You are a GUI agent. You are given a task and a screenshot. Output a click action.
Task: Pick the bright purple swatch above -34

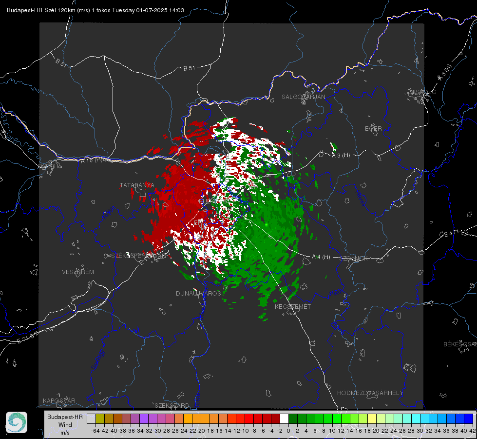[x=144, y=419]
